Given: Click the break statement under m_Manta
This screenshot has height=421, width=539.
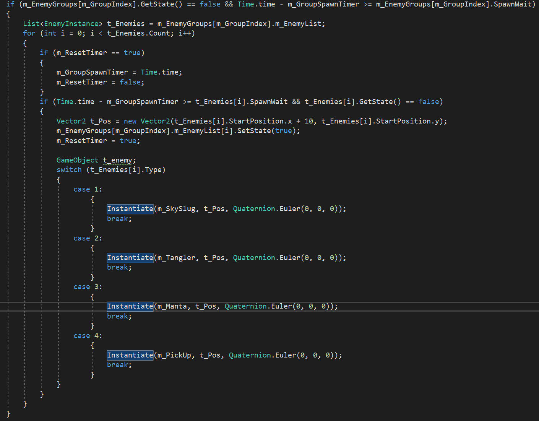Looking at the screenshot, I should tap(119, 316).
